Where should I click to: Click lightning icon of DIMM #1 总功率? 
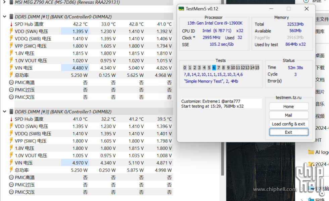coord(11,75)
